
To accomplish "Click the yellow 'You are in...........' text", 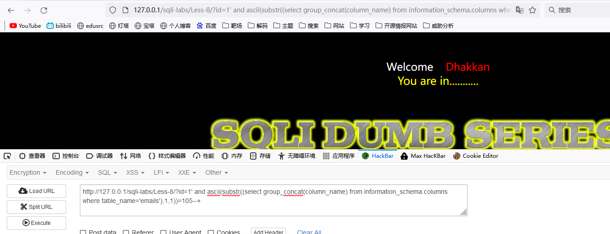I will [438, 81].
